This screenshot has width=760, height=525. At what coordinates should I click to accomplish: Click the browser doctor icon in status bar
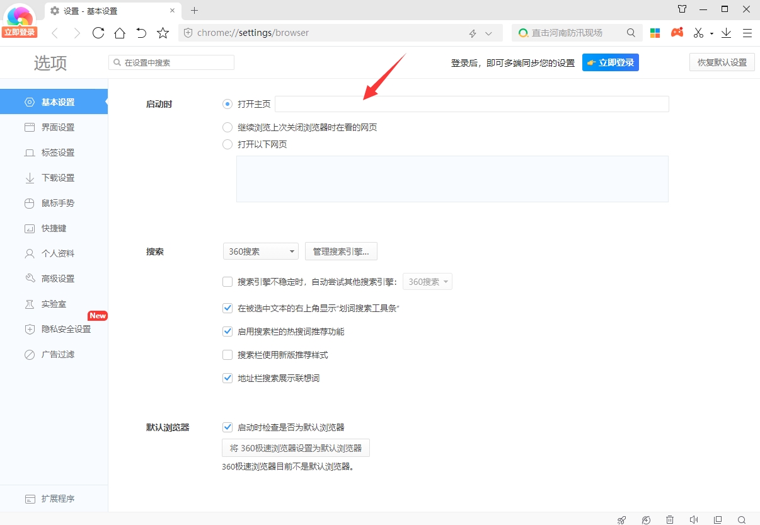(646, 519)
